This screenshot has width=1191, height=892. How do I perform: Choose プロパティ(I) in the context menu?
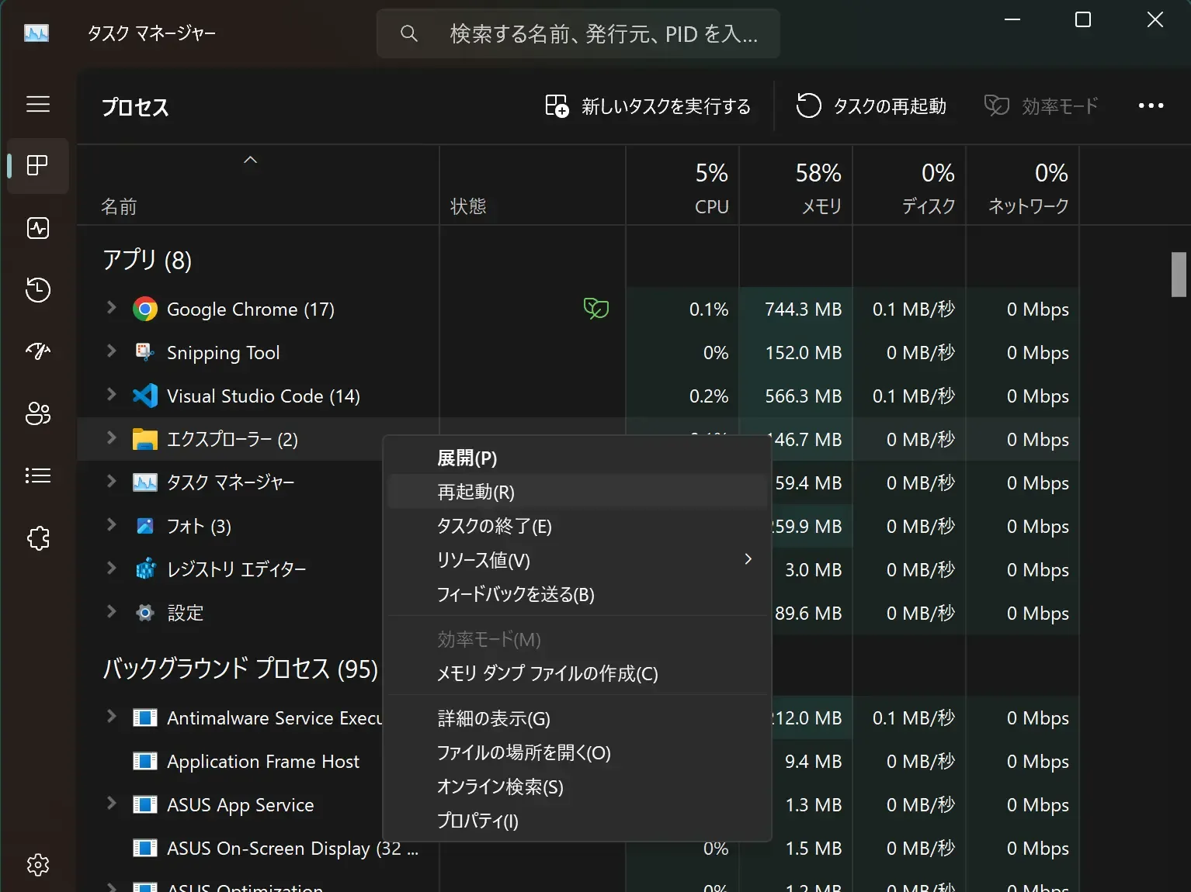click(578, 821)
